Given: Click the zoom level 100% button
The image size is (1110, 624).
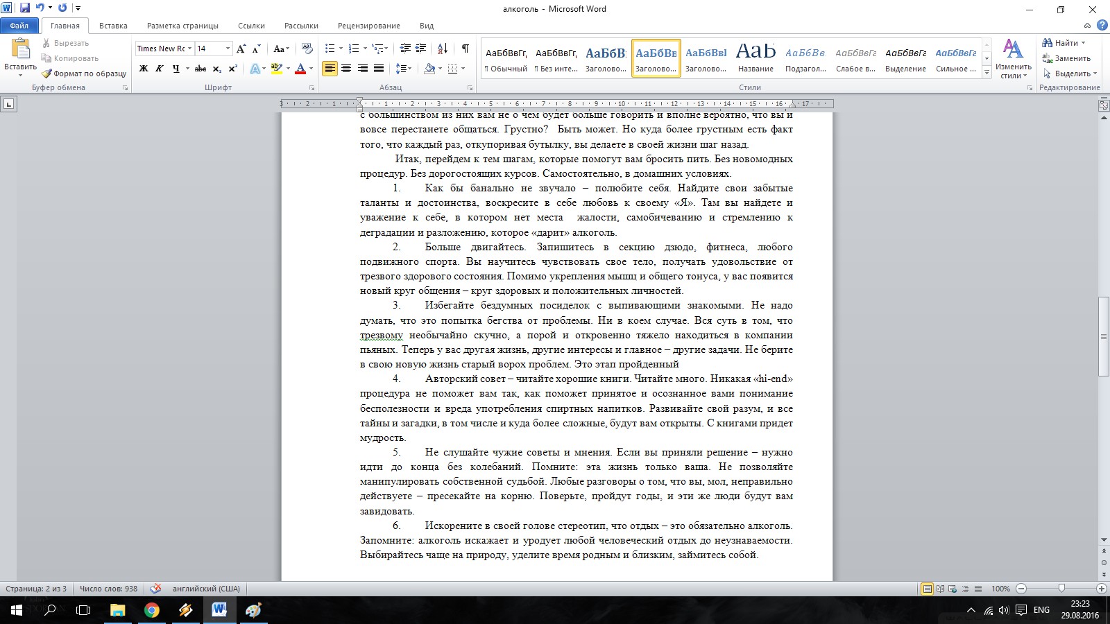Looking at the screenshot, I should tap(1000, 589).
